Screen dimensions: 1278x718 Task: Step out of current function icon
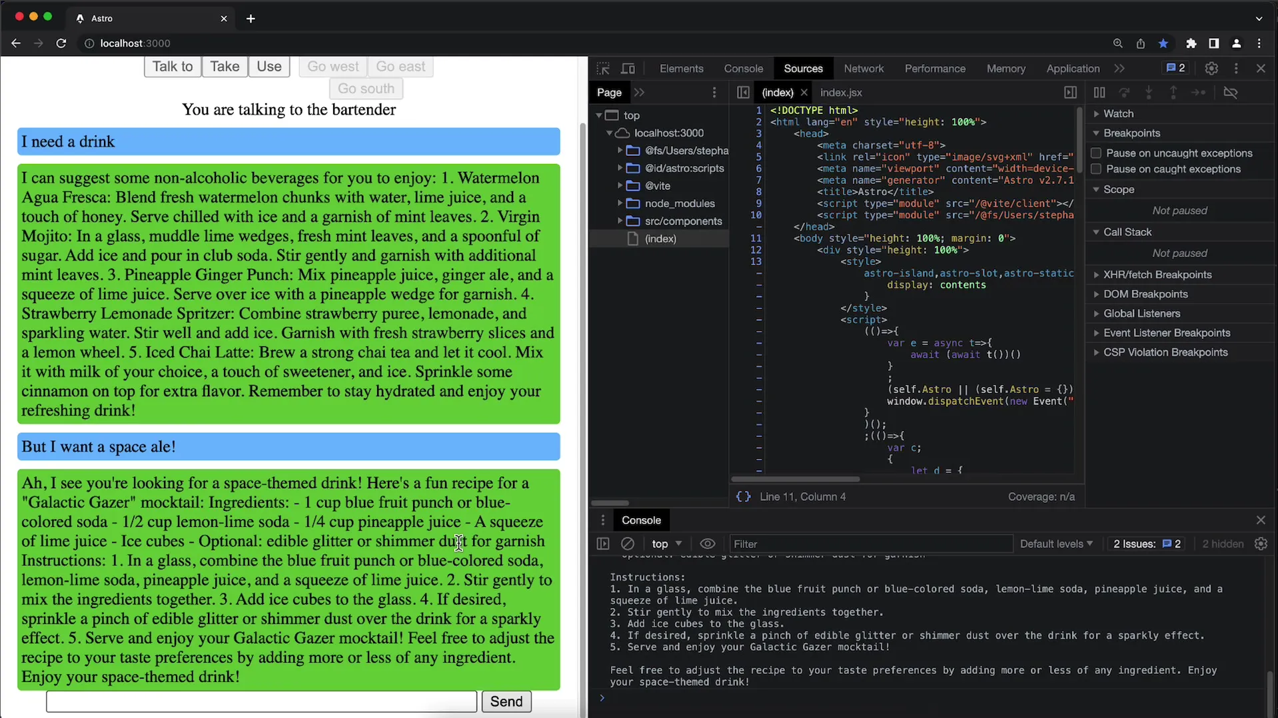[x=1173, y=93]
